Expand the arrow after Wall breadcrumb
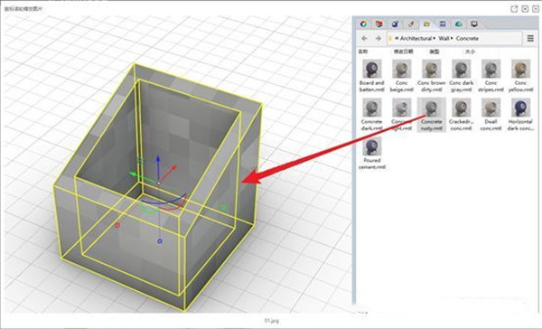This screenshot has height=329, width=542. (452, 38)
